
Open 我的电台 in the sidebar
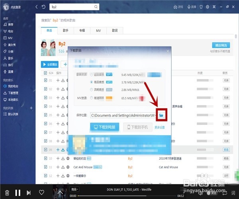point(11,86)
